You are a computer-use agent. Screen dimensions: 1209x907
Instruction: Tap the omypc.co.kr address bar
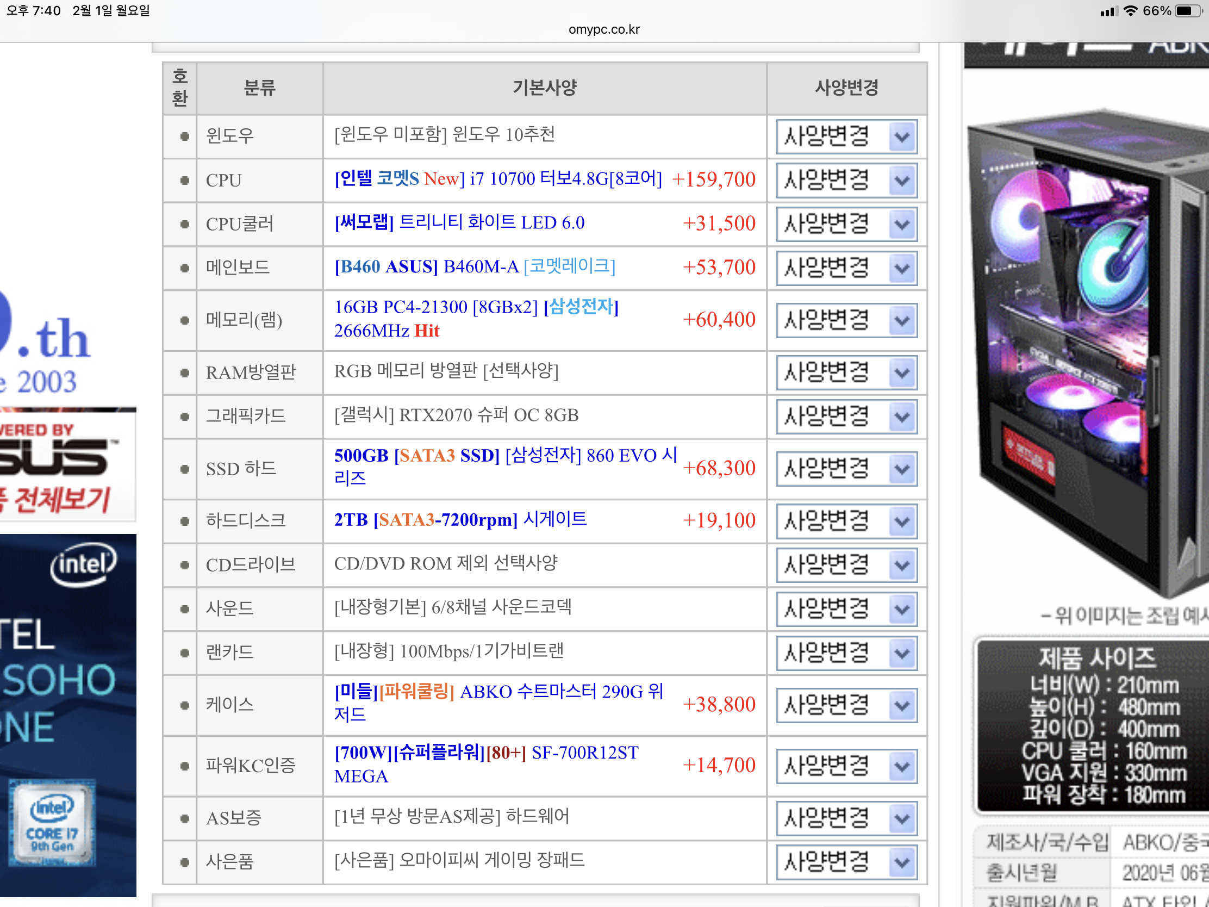(604, 29)
